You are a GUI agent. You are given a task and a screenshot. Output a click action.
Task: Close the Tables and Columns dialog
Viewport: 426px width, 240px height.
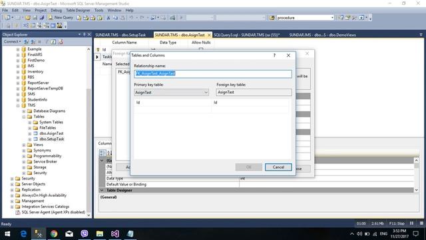[x=288, y=55]
